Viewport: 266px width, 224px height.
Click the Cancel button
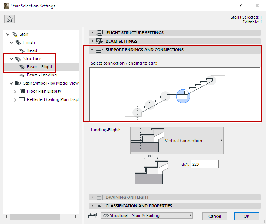coord(214,216)
